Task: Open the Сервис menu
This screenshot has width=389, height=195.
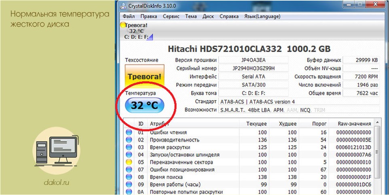Action: tap(171, 16)
